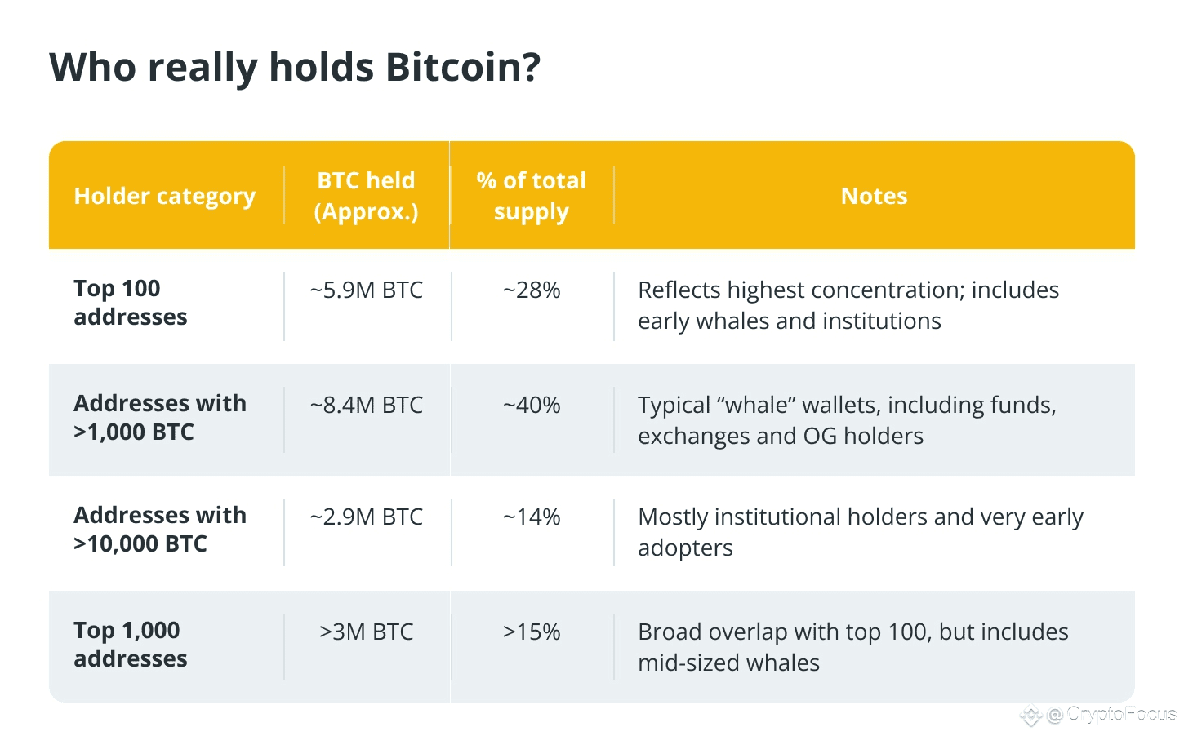Click the '% of total supply' header

pos(532,196)
